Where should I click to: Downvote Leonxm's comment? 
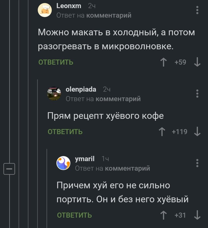(x=197, y=62)
